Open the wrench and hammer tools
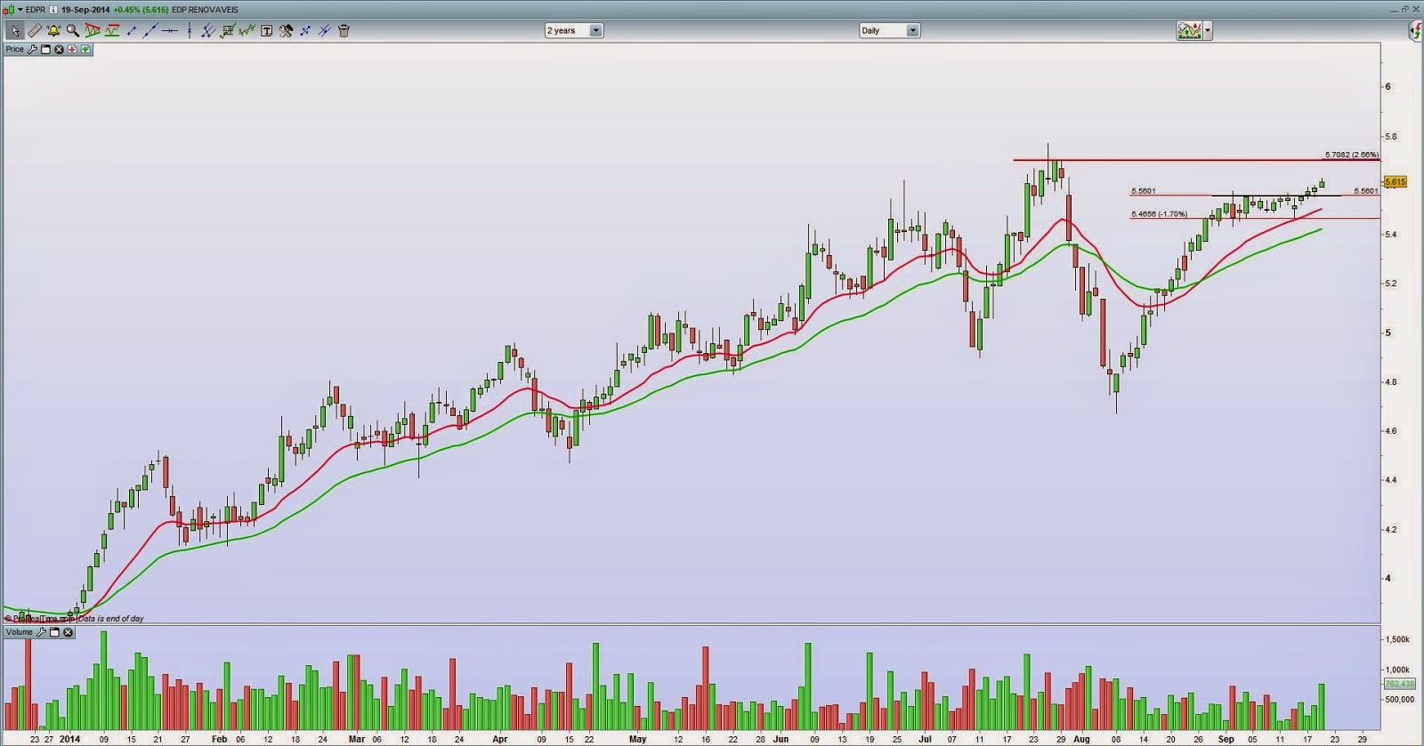The height and width of the screenshot is (746, 1424). [x=286, y=30]
